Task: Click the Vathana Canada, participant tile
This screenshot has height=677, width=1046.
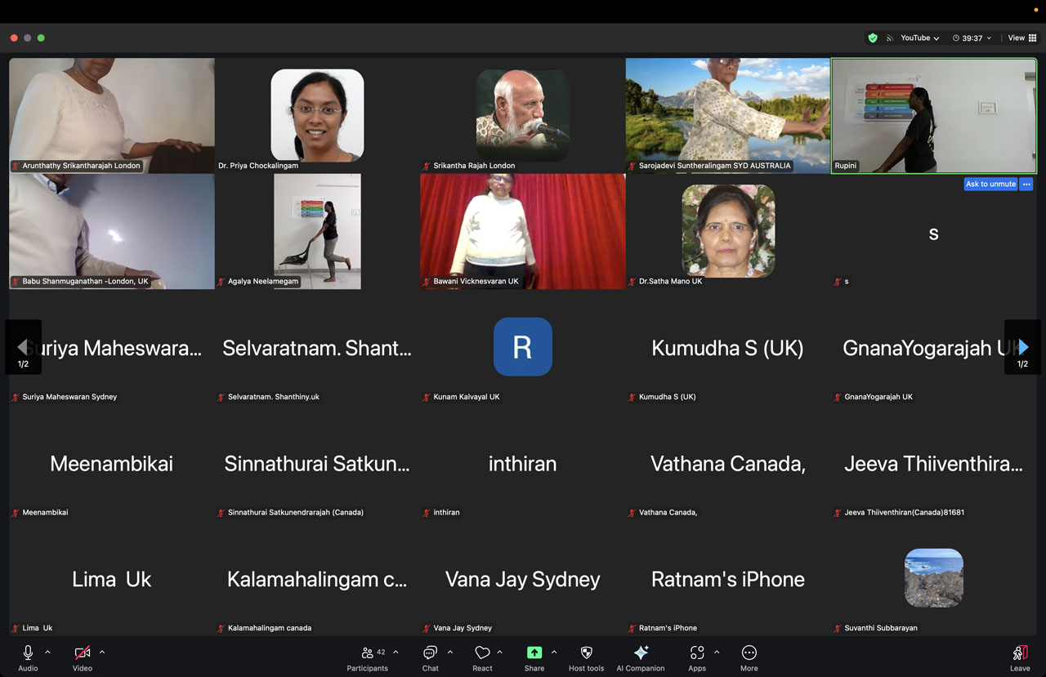Action: click(x=728, y=463)
